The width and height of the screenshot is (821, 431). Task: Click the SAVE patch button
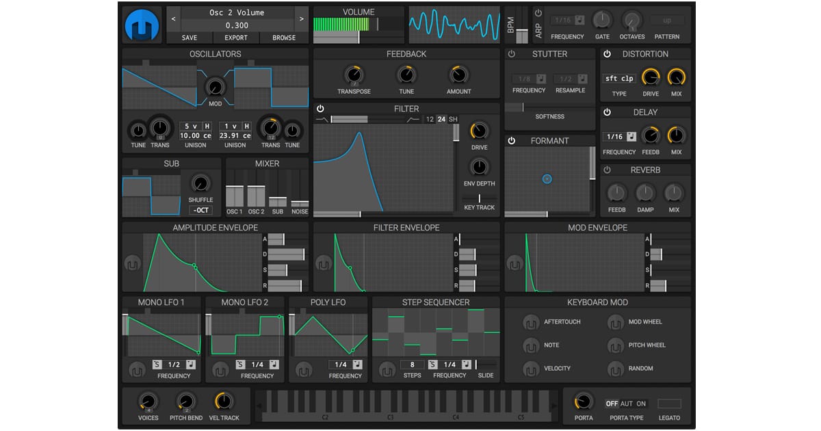190,38
